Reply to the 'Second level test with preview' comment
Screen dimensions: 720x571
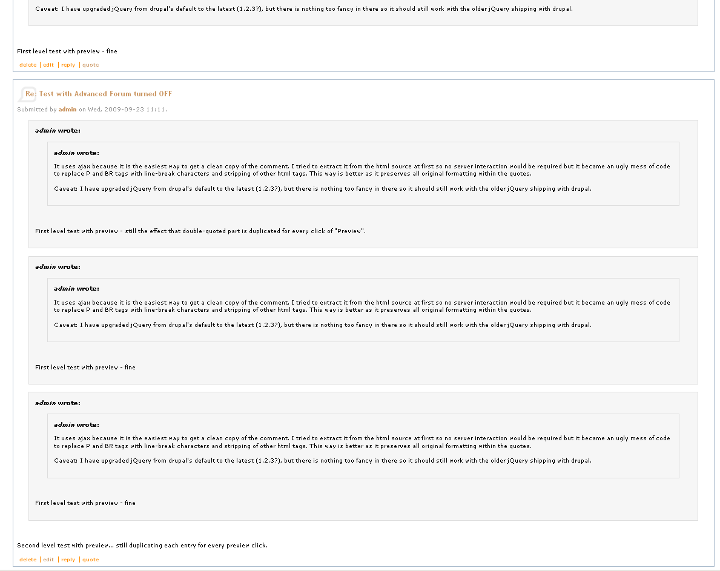68,559
